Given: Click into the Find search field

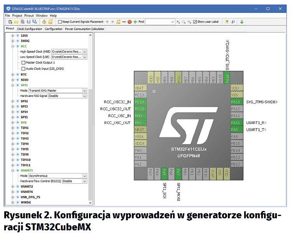Looking at the screenshot, I should point(159,22).
